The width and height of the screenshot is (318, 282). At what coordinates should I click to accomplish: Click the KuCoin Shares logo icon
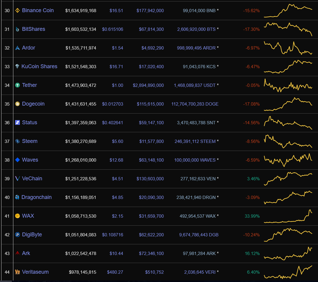click(17, 66)
